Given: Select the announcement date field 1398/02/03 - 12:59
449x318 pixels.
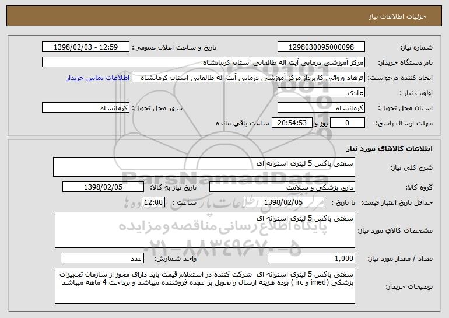Looking at the screenshot, I should coord(86,47).
